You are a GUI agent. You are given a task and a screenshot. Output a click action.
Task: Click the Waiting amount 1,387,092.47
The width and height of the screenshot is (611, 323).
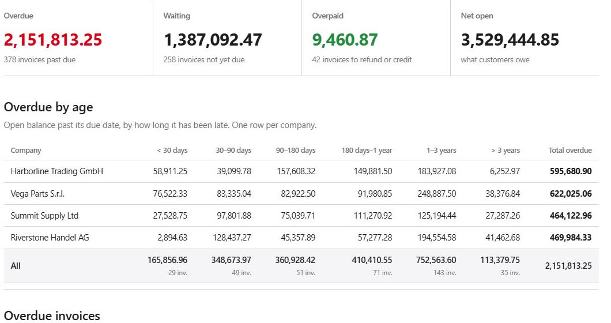coord(213,40)
